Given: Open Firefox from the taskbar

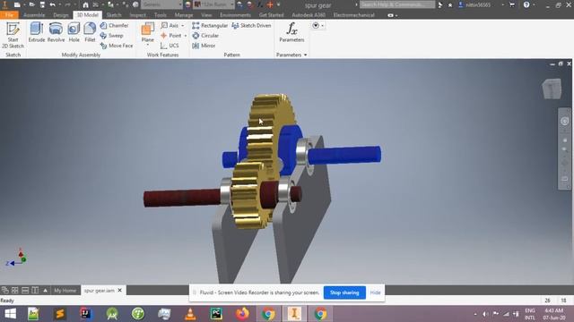Looking at the screenshot, I should tap(242, 314).
